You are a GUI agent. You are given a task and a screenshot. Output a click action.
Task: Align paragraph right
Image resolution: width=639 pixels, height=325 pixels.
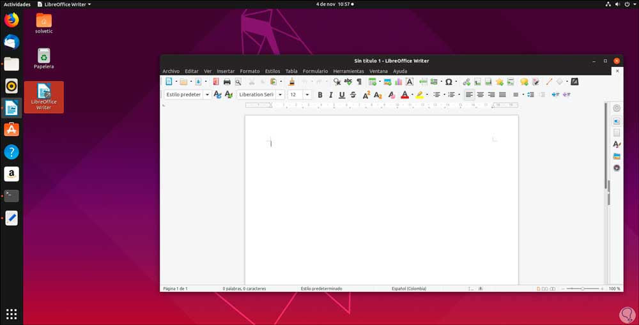[491, 95]
